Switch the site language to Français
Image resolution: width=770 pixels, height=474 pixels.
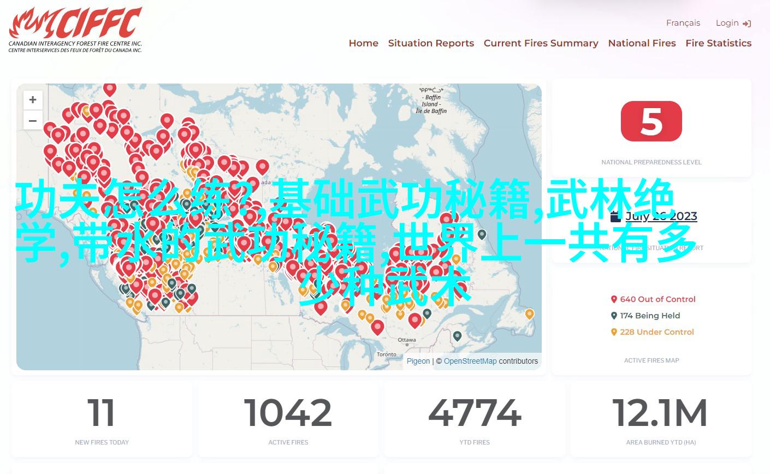pyautogui.click(x=683, y=23)
